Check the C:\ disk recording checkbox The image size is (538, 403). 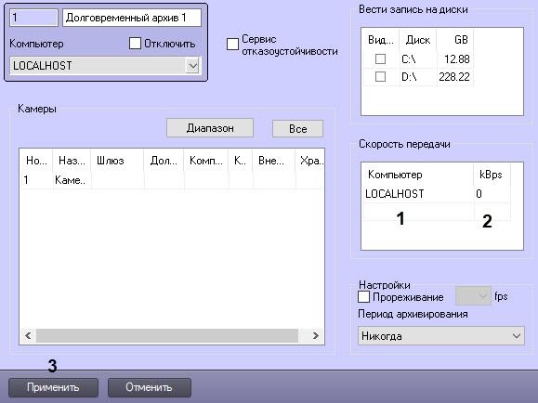[x=380, y=59]
